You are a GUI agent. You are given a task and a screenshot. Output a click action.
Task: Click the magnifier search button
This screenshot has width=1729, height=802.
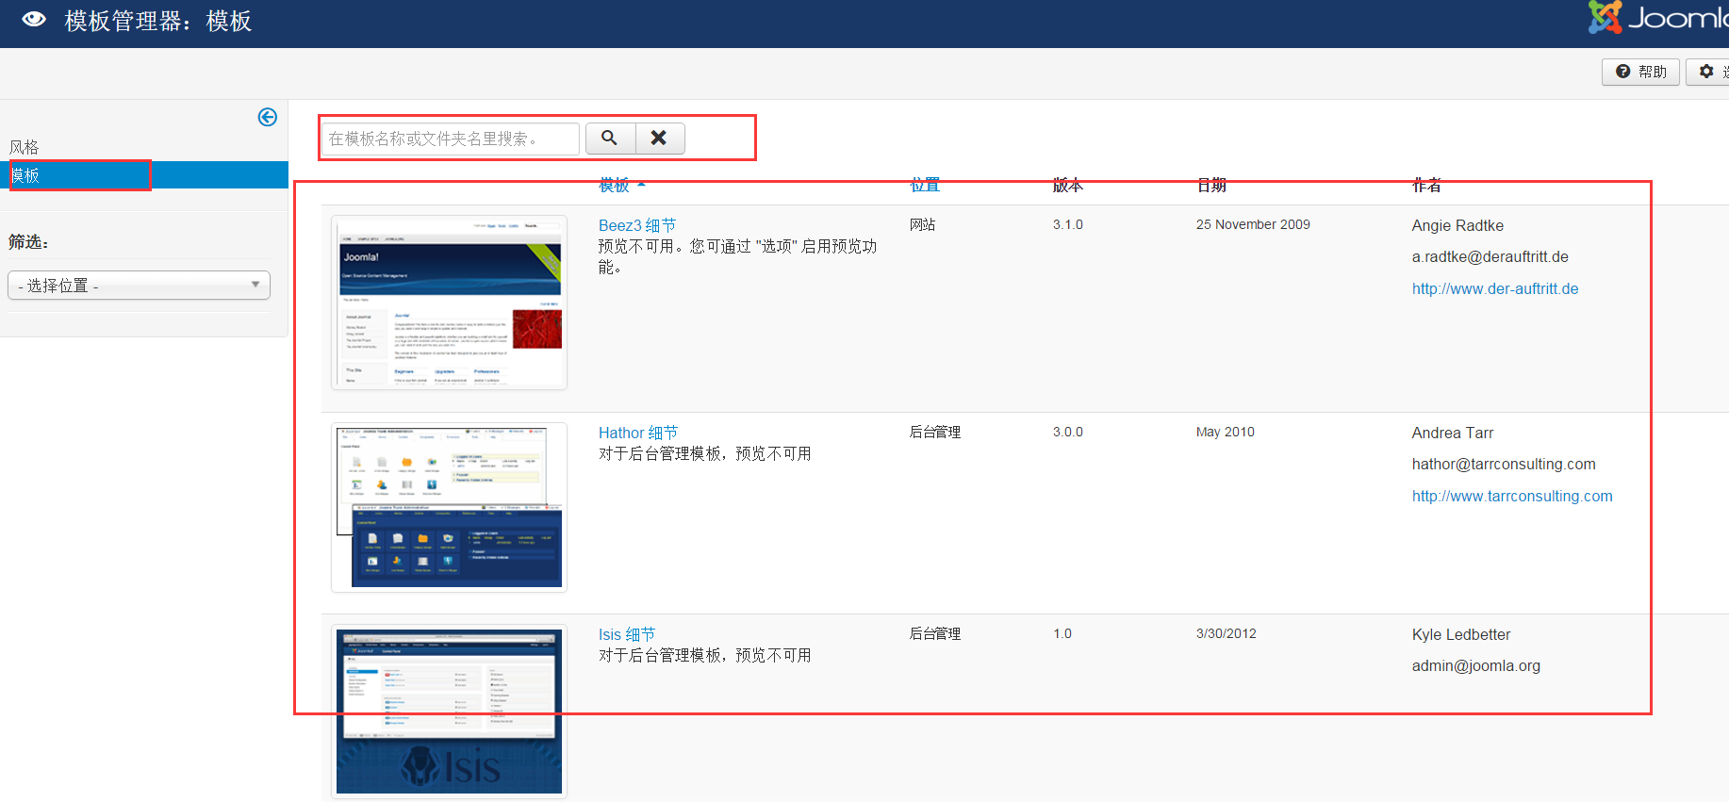(x=610, y=138)
